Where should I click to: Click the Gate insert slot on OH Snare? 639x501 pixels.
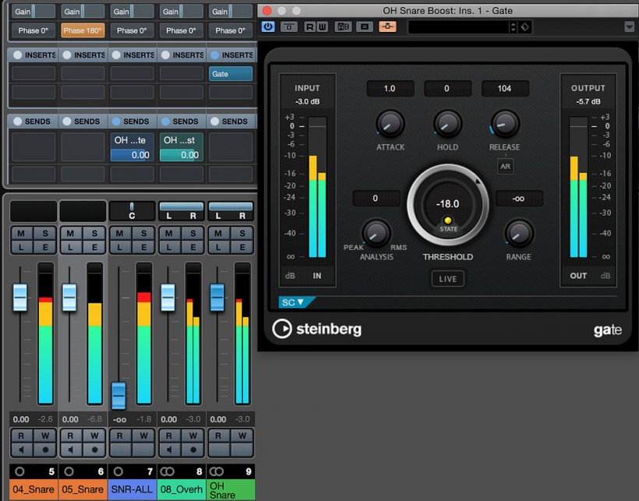click(231, 74)
